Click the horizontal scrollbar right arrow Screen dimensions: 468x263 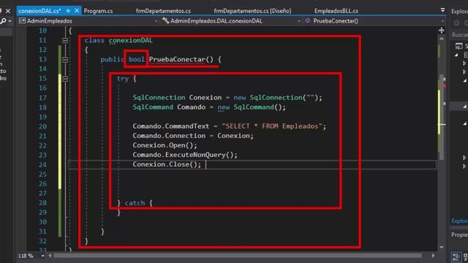[433, 256]
